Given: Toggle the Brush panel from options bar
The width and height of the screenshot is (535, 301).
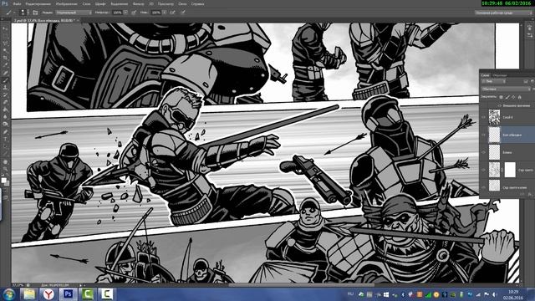Looking at the screenshot, I should coord(35,13).
